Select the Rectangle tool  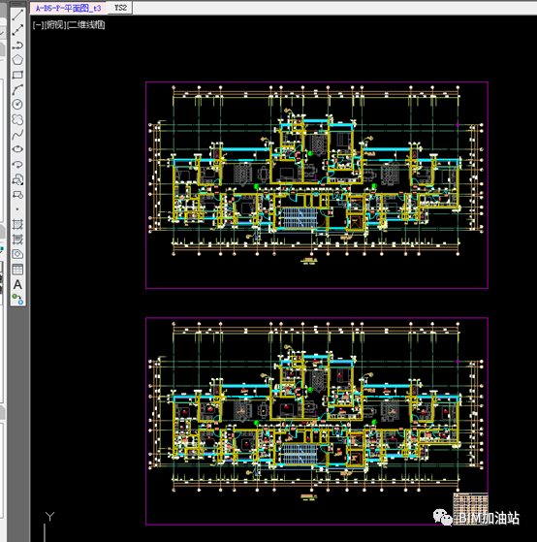pos(17,75)
